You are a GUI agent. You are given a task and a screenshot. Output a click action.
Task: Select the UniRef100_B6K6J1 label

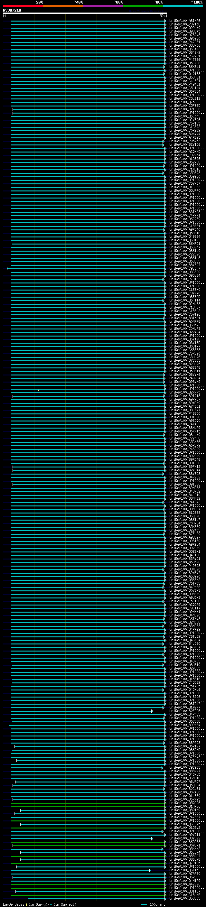pyautogui.click(x=184, y=67)
